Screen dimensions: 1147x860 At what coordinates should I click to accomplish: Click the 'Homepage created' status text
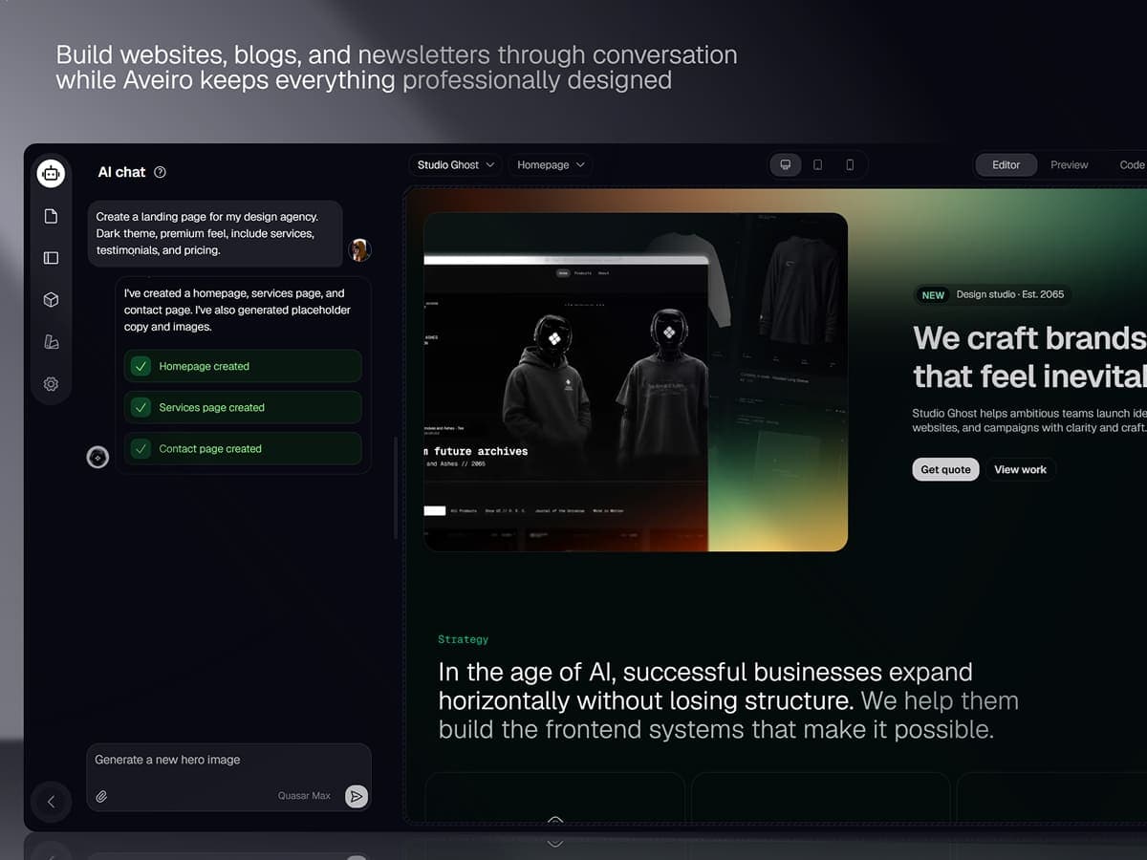pos(204,366)
